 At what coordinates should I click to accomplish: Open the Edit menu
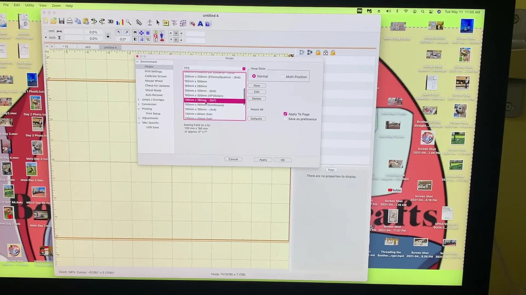pyautogui.click(x=17, y=5)
